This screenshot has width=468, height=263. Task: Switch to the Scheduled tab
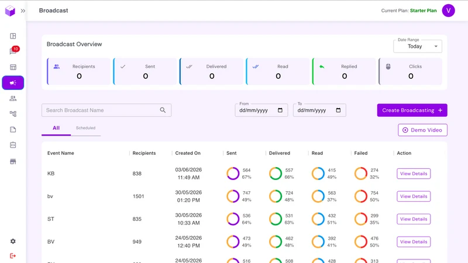[85, 128]
